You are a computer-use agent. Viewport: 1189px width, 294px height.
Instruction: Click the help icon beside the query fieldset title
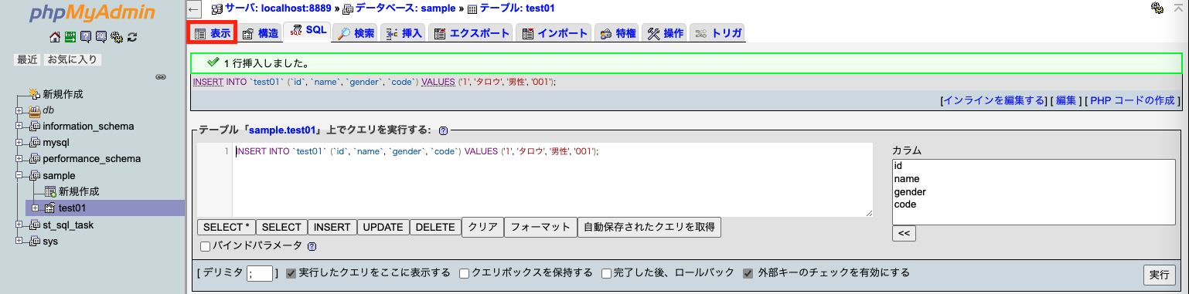[443, 131]
